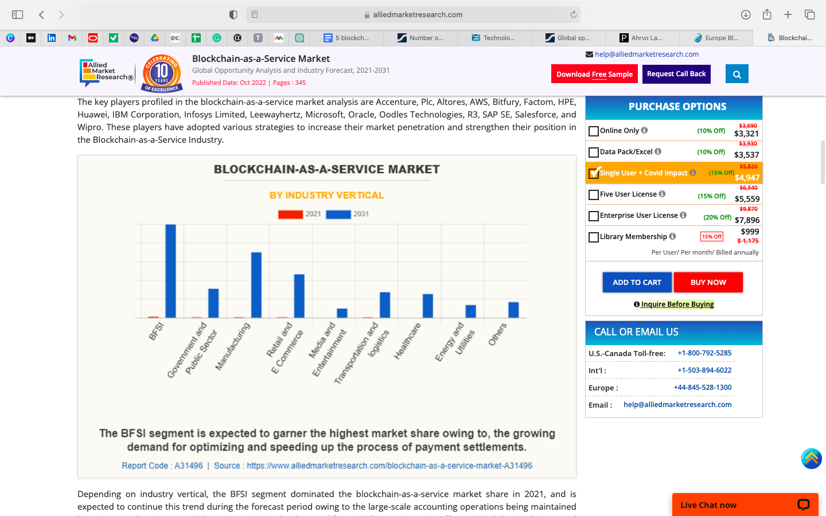Switch to the 'Europe Bl...' tab

[x=716, y=38]
